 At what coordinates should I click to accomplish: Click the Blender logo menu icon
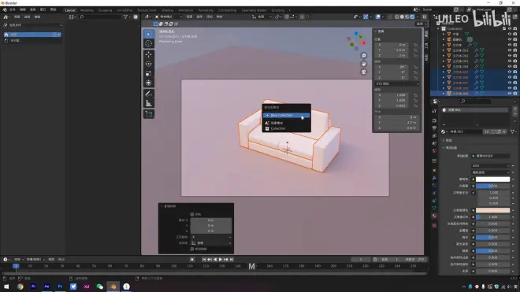[5, 10]
